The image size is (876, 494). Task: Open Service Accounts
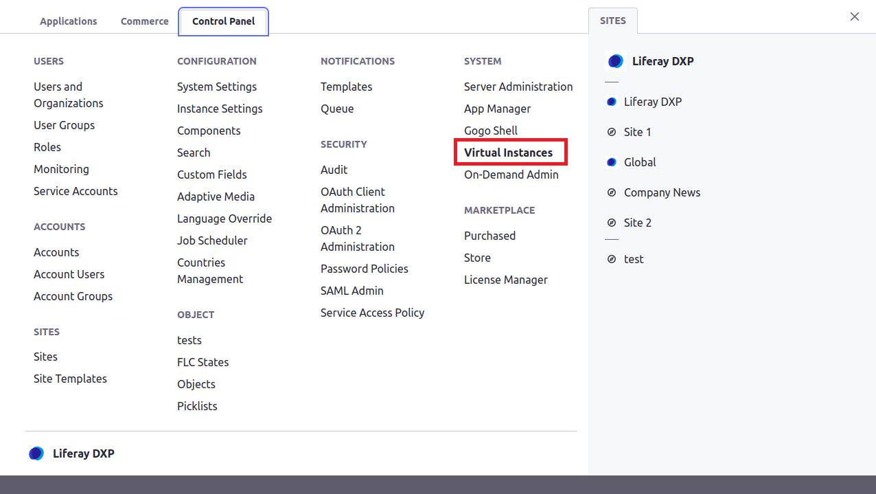76,191
